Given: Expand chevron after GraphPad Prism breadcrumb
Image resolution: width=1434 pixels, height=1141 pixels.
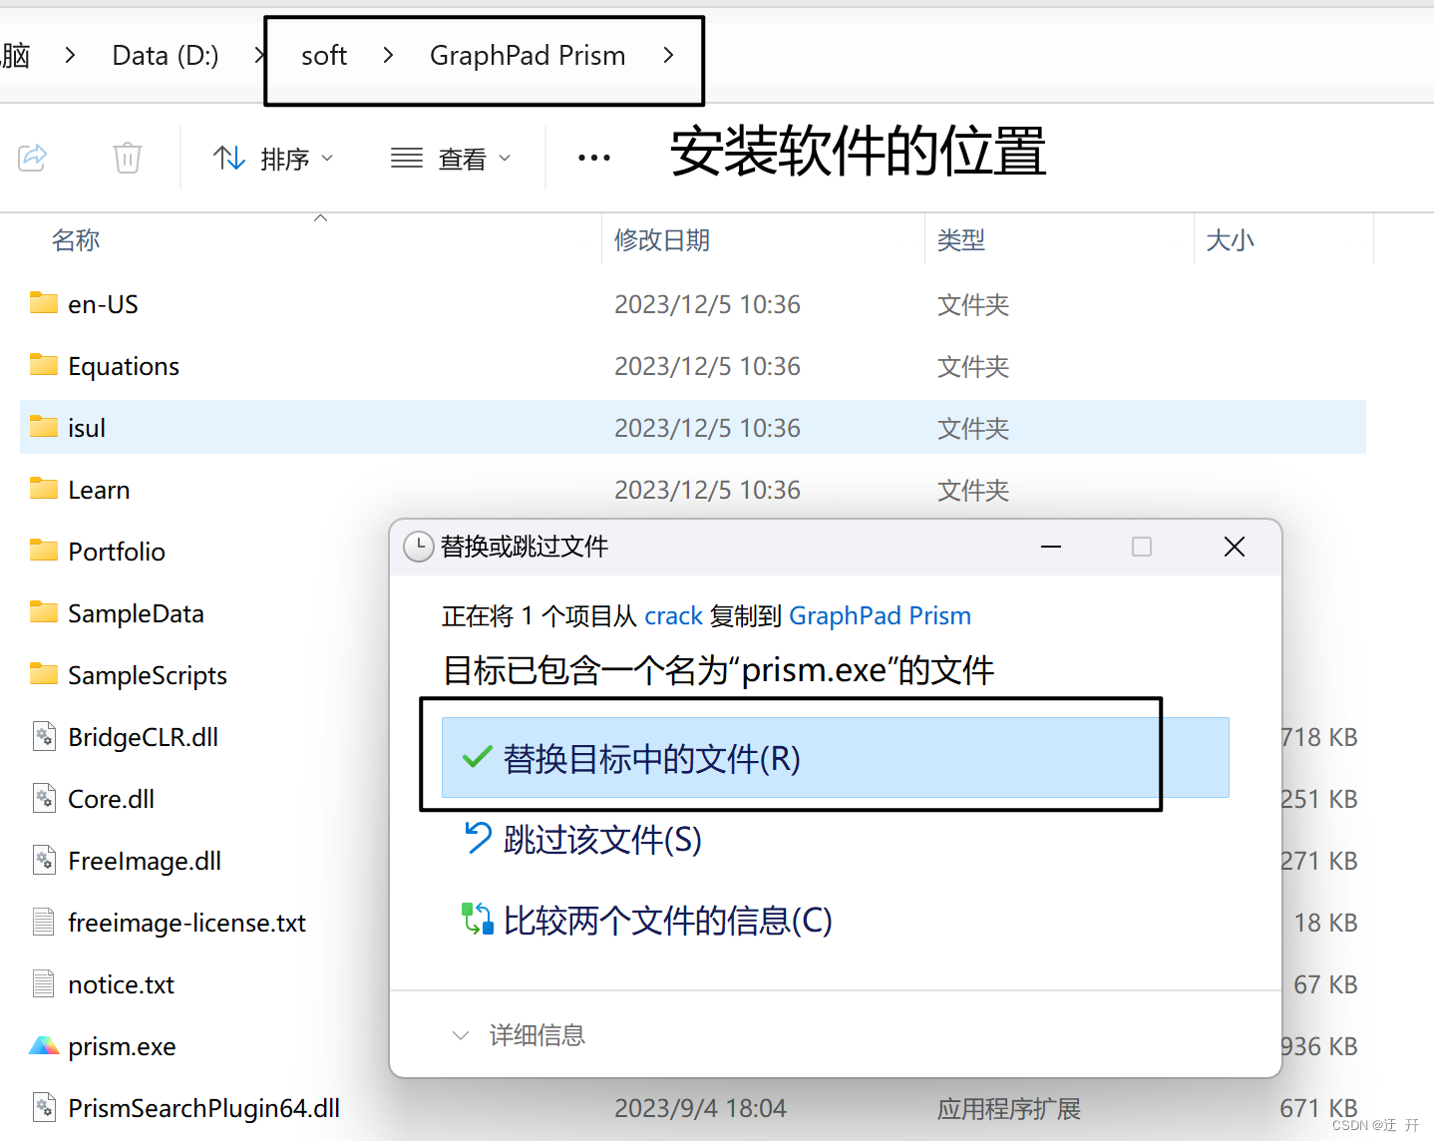Looking at the screenshot, I should point(668,55).
